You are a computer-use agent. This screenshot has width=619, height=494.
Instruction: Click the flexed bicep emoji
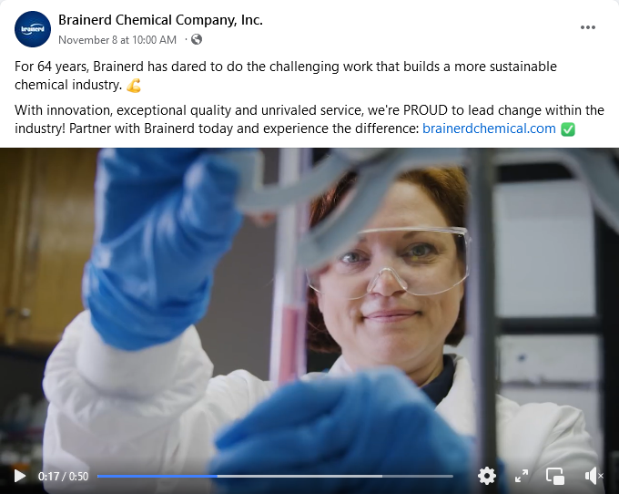[134, 85]
